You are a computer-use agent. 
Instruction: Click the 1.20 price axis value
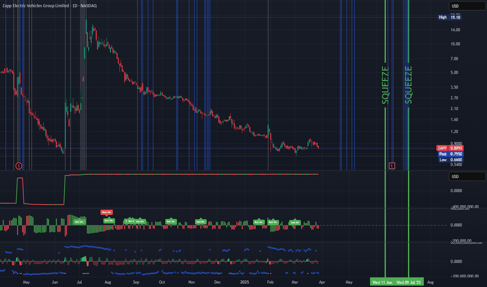(454, 131)
